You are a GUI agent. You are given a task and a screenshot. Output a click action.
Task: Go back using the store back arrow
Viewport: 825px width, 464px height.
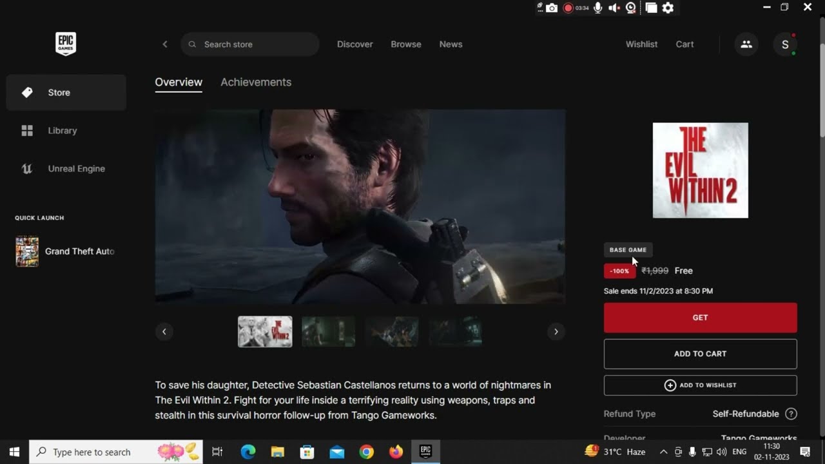tap(165, 44)
